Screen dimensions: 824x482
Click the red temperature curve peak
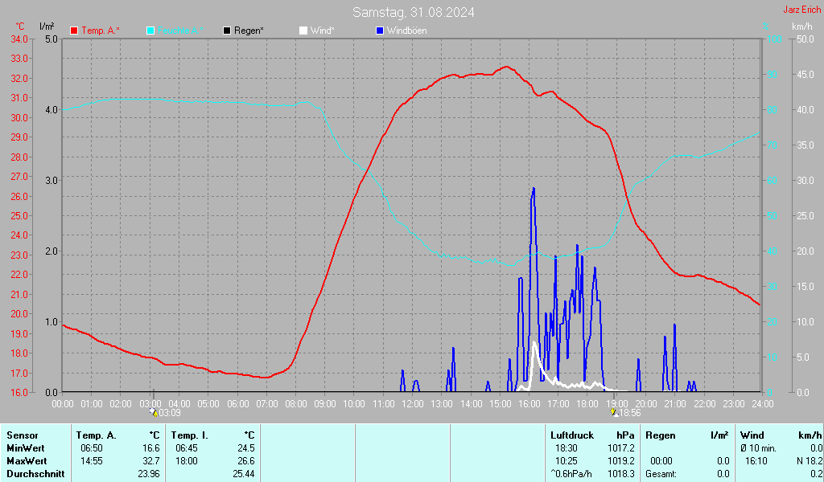(x=506, y=67)
